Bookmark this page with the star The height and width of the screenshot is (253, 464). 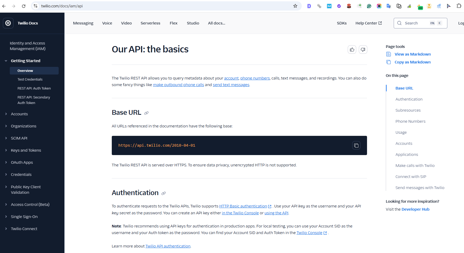[295, 6]
